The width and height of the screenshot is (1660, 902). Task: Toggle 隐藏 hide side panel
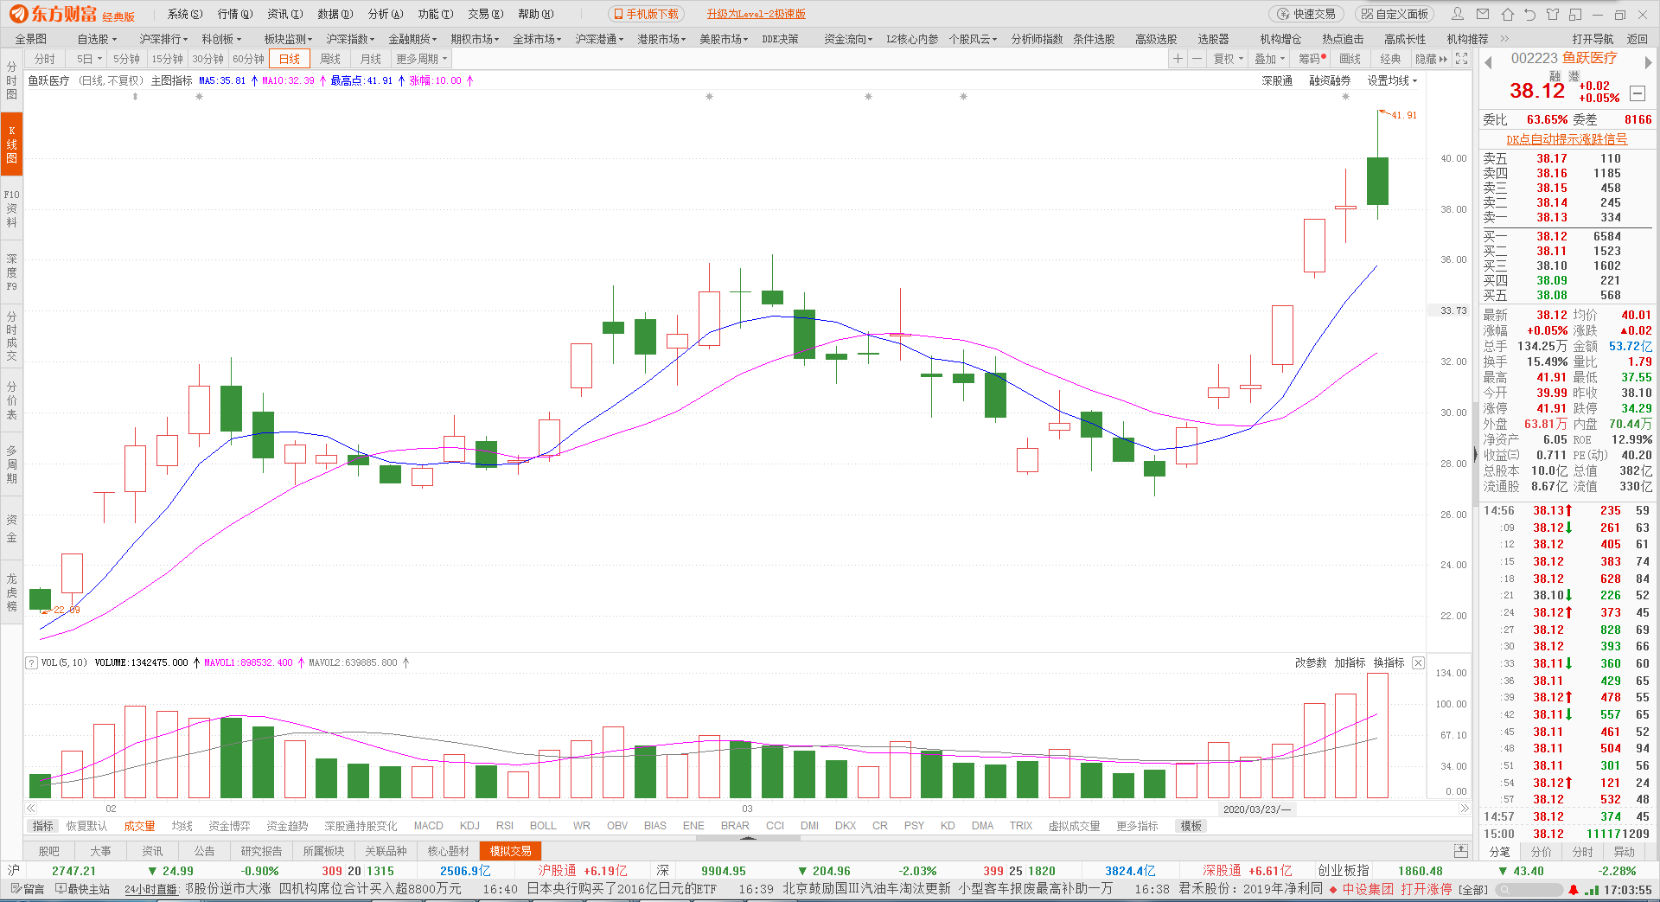(1431, 59)
